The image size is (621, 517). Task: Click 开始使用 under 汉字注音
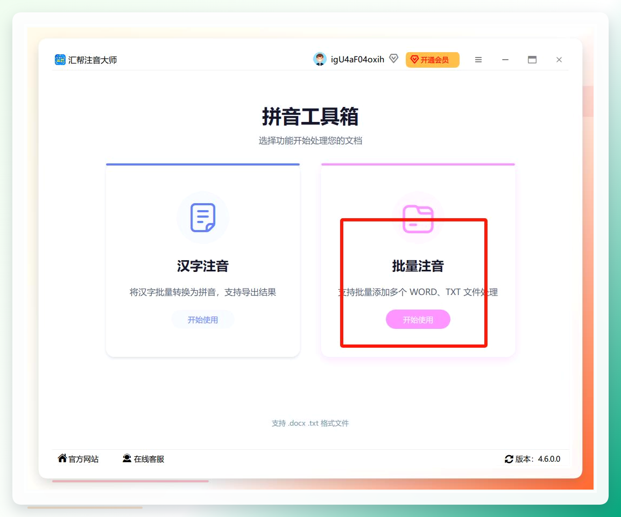tap(203, 320)
